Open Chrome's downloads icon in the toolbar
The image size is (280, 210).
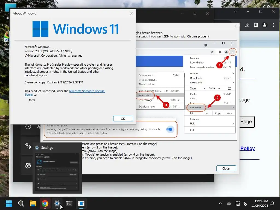247,25
